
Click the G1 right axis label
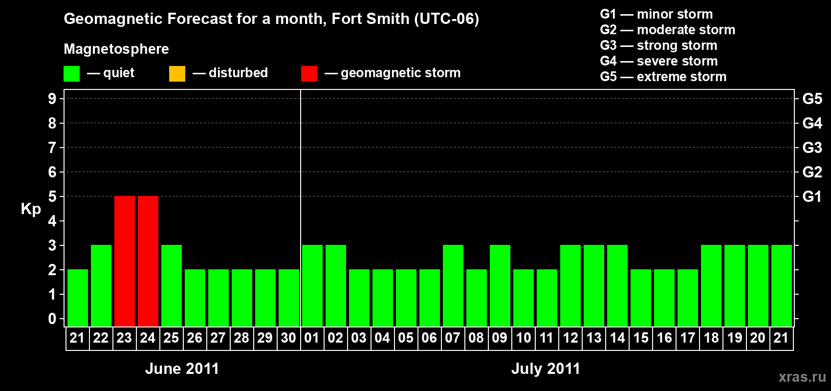point(812,196)
